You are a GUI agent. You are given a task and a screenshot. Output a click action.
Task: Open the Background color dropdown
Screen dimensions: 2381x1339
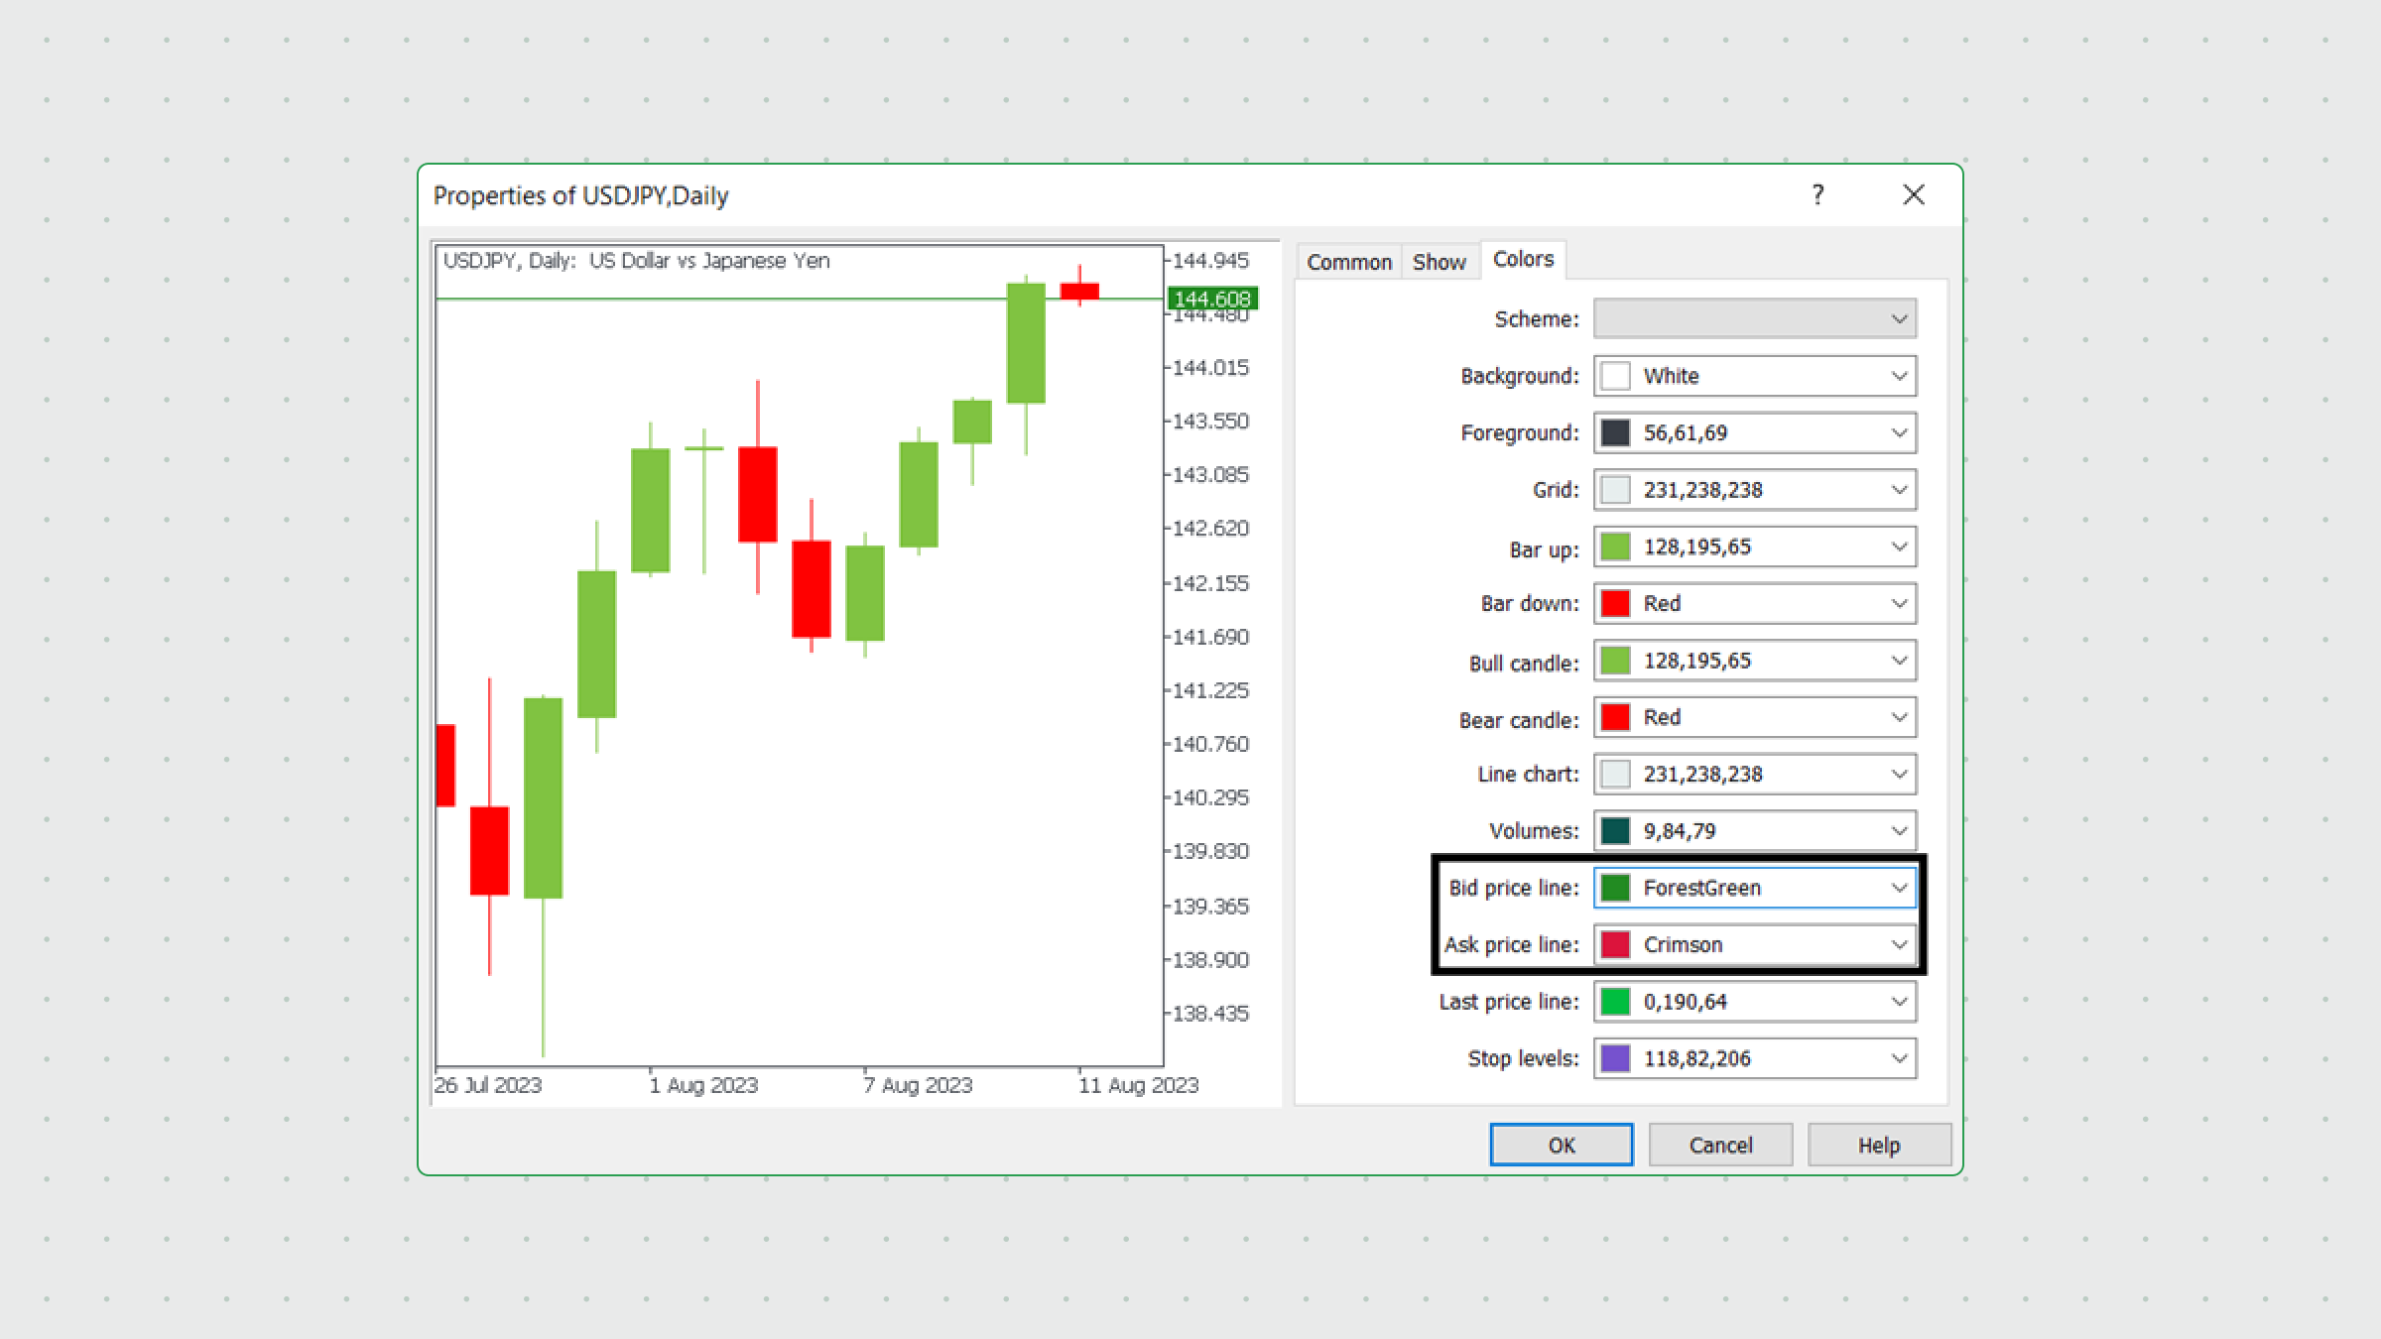1898,376
